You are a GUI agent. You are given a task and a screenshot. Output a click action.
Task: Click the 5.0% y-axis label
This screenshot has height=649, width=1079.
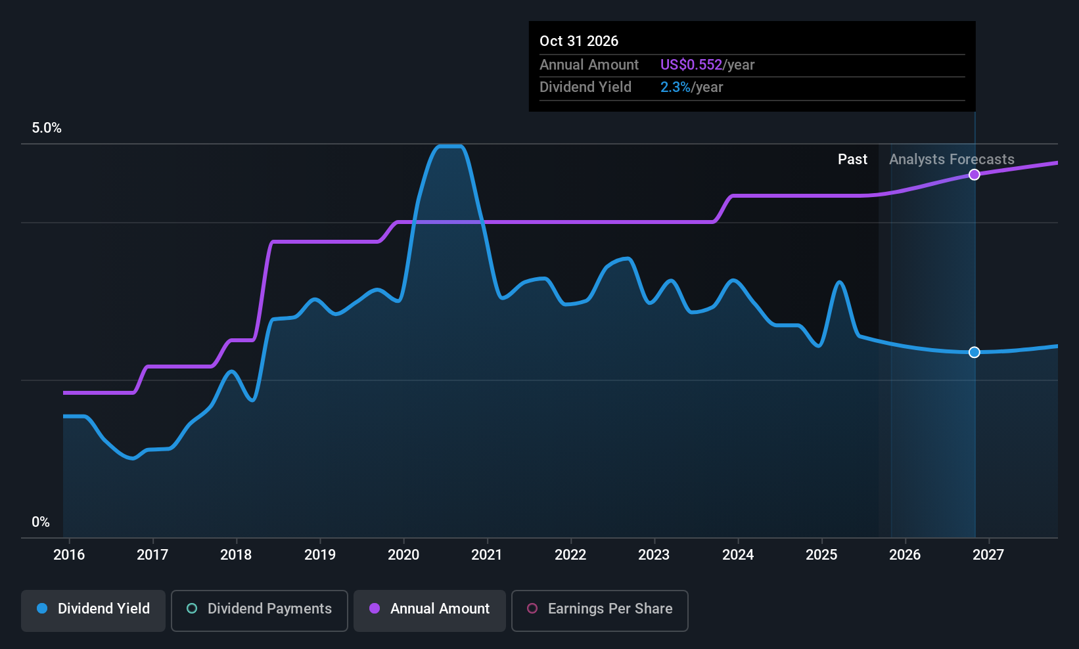(x=47, y=128)
